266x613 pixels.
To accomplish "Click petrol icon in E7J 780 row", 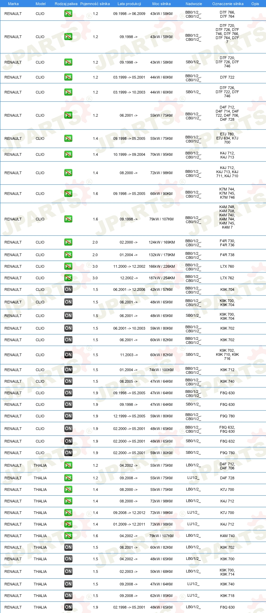I will [x=68, y=138].
